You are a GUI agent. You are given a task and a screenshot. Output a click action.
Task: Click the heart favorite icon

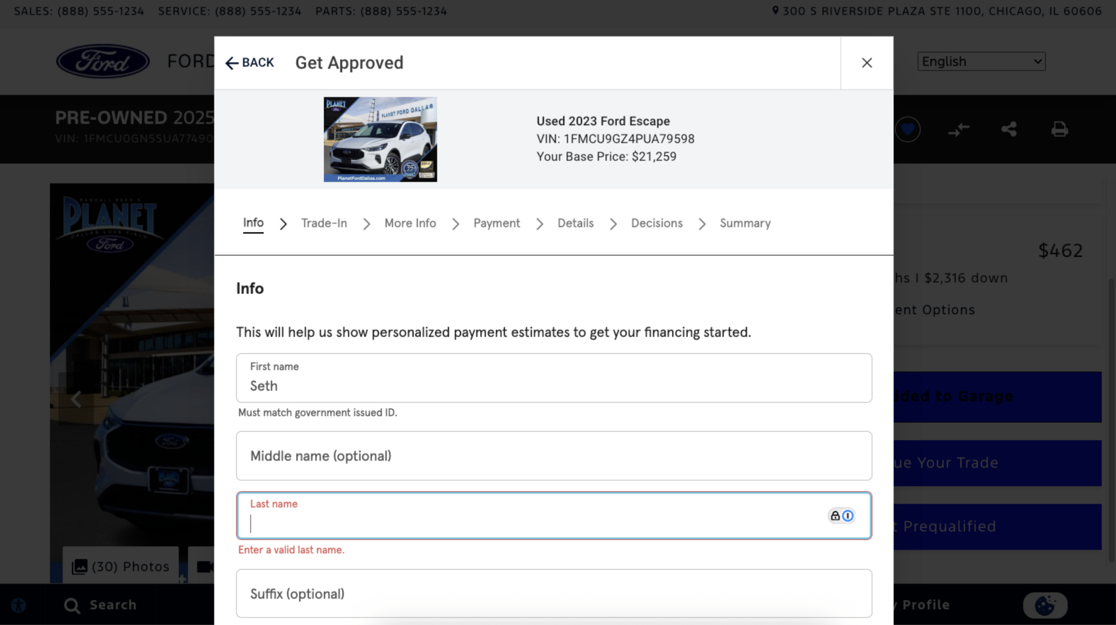(908, 129)
